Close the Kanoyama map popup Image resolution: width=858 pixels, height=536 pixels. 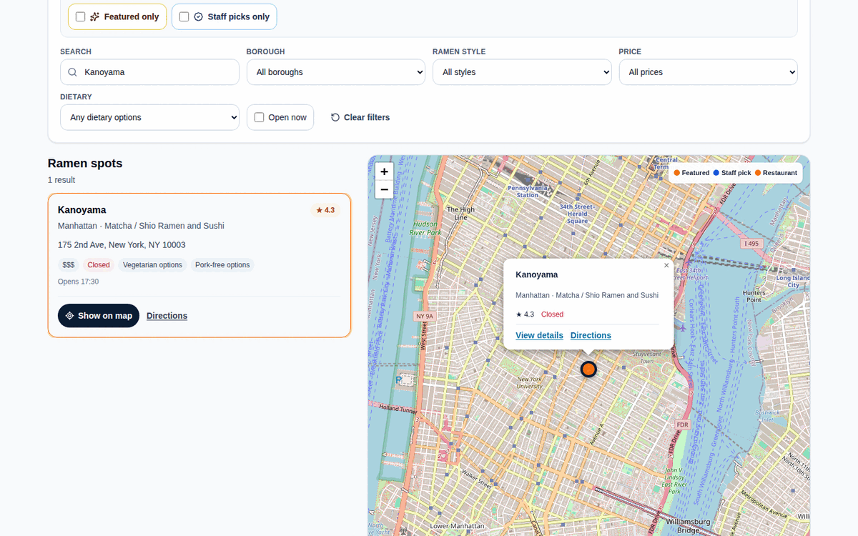(x=666, y=265)
